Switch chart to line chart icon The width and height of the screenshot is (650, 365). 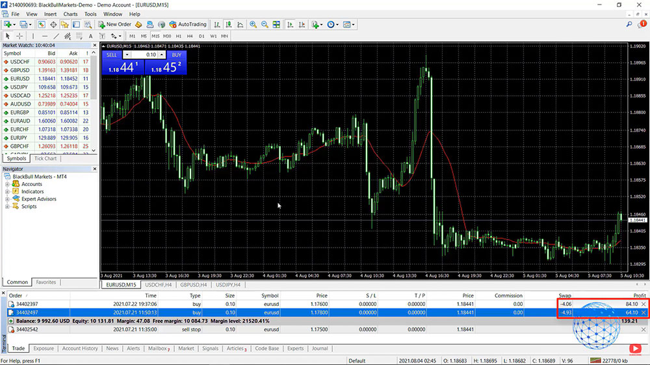pos(240,25)
